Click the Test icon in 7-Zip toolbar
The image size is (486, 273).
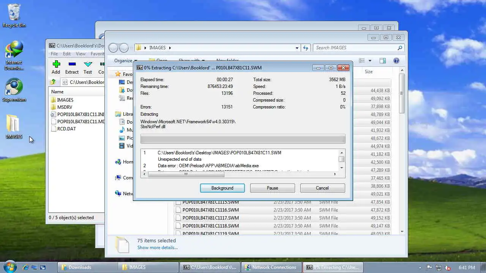click(x=88, y=64)
